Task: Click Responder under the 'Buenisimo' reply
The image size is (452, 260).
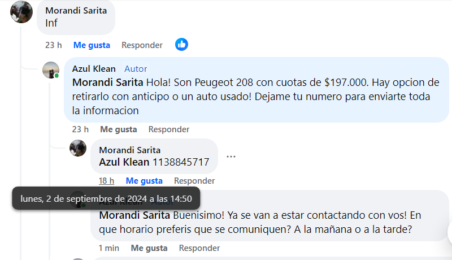Action: [x=199, y=248]
